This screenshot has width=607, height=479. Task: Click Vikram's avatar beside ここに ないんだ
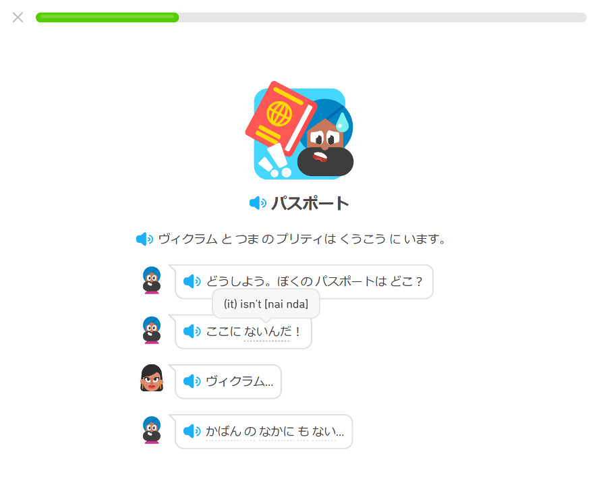pos(152,331)
